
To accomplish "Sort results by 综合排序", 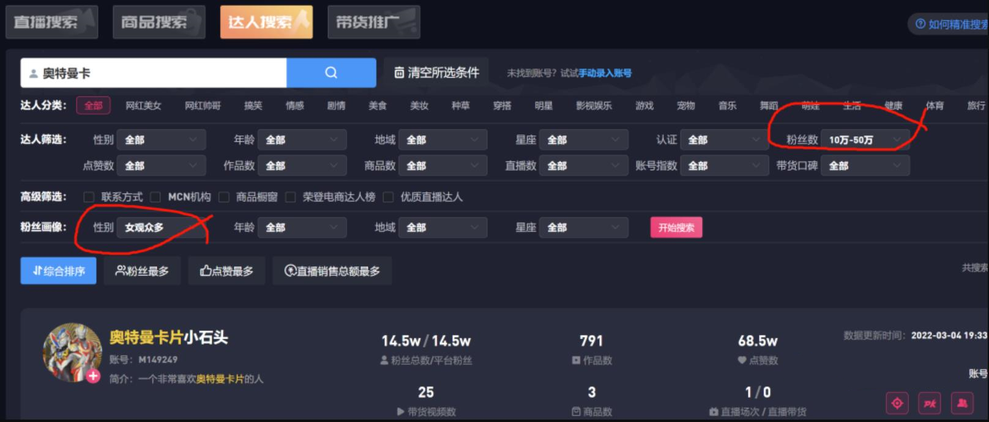I will [59, 271].
